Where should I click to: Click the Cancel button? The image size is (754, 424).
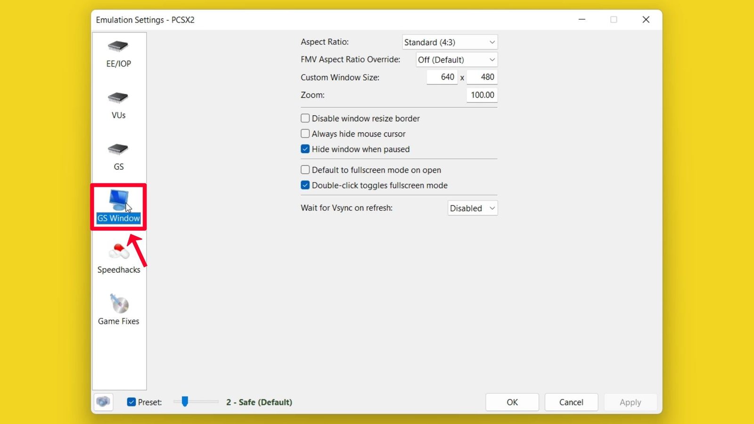pos(571,402)
